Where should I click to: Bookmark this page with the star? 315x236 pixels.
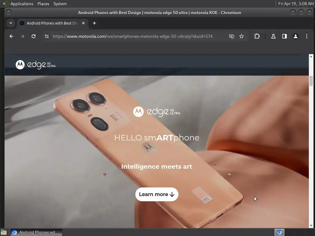pos(241,36)
